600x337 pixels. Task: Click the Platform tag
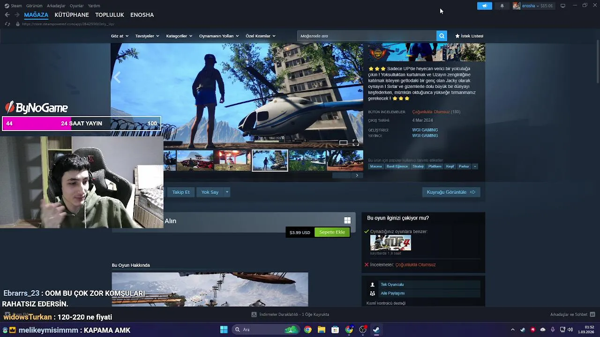435,166
